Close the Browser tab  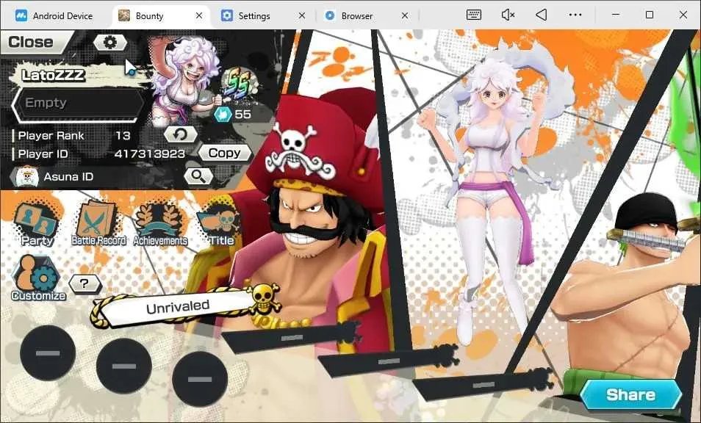coord(405,15)
